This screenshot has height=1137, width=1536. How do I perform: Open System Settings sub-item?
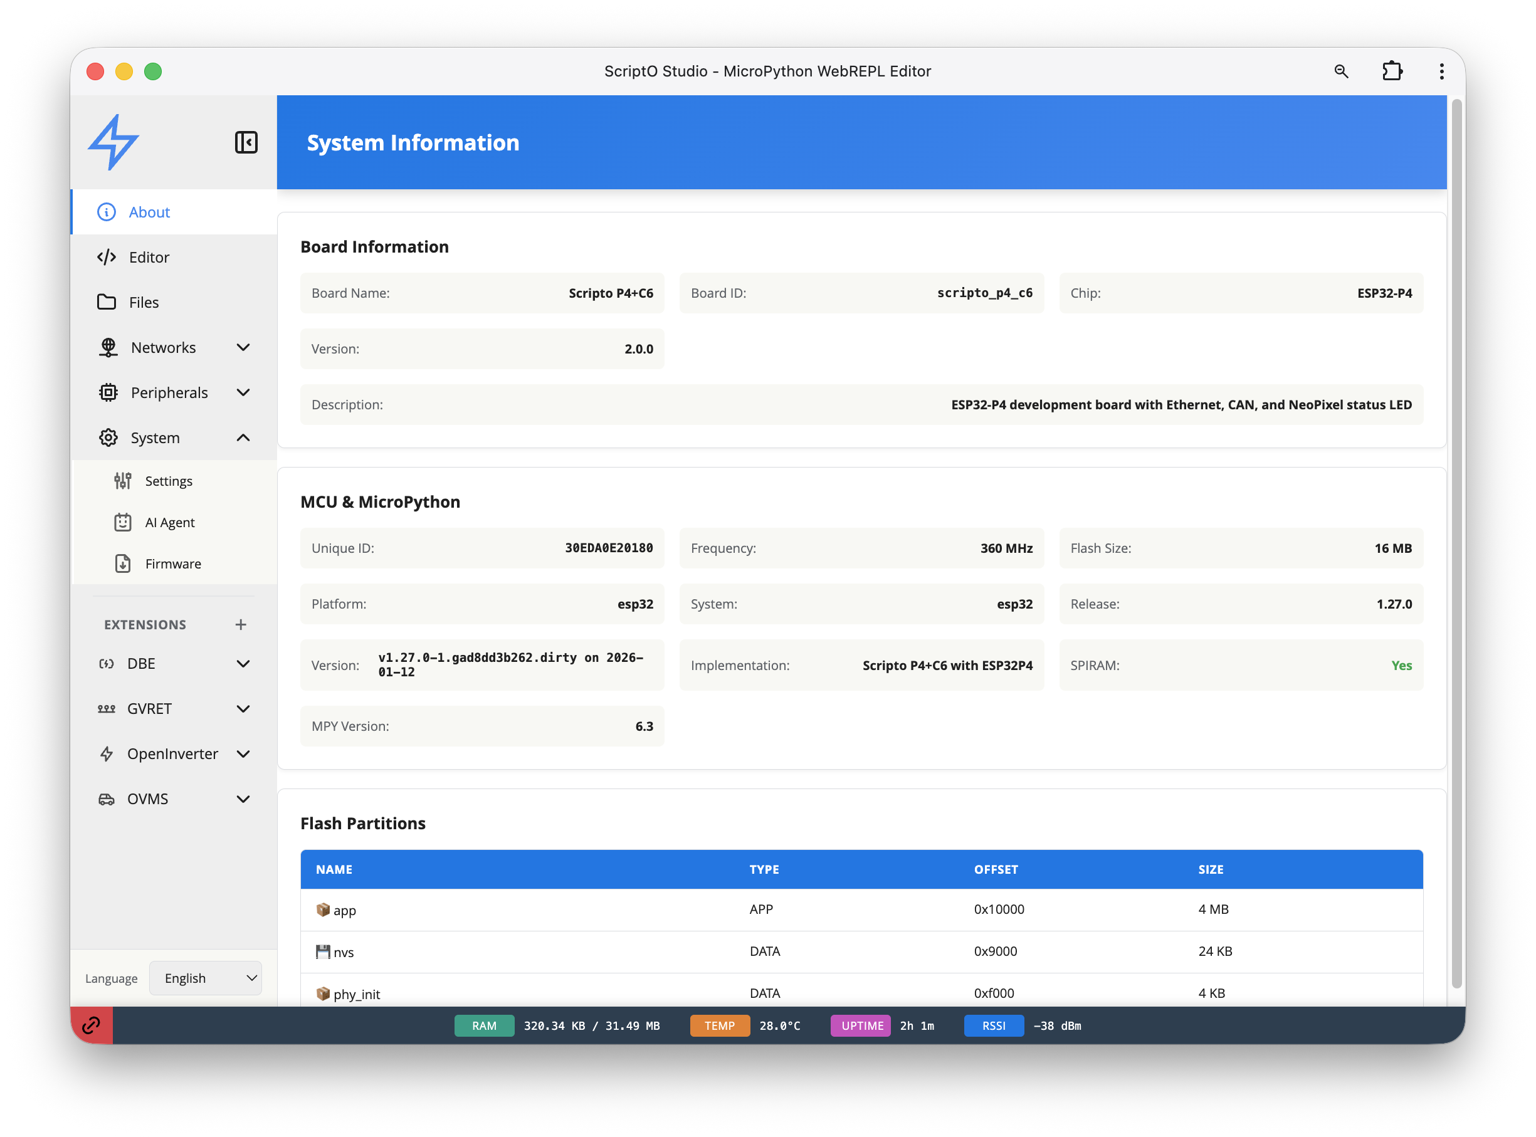tap(168, 481)
